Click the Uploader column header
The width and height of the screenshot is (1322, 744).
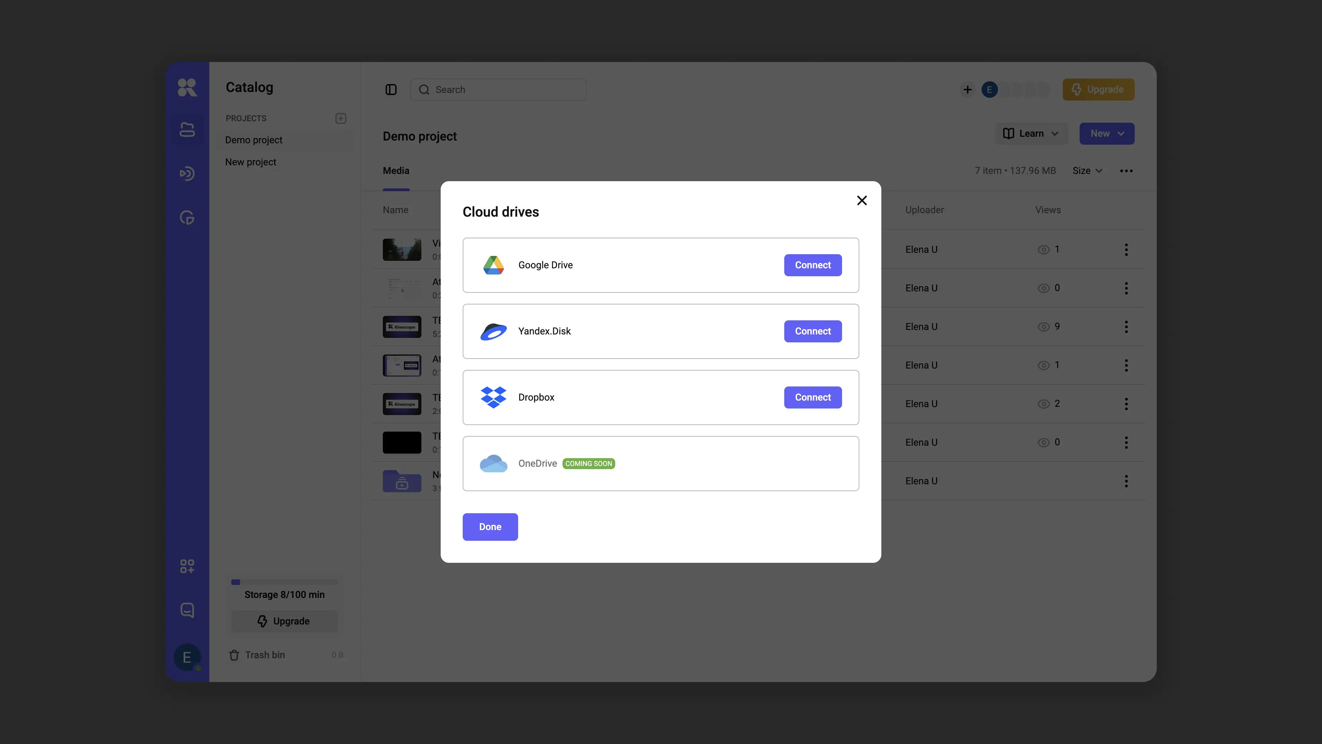tap(924, 210)
